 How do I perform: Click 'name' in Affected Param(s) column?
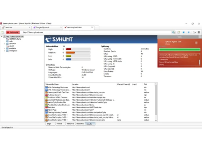pyautogui.click(x=119, y=120)
